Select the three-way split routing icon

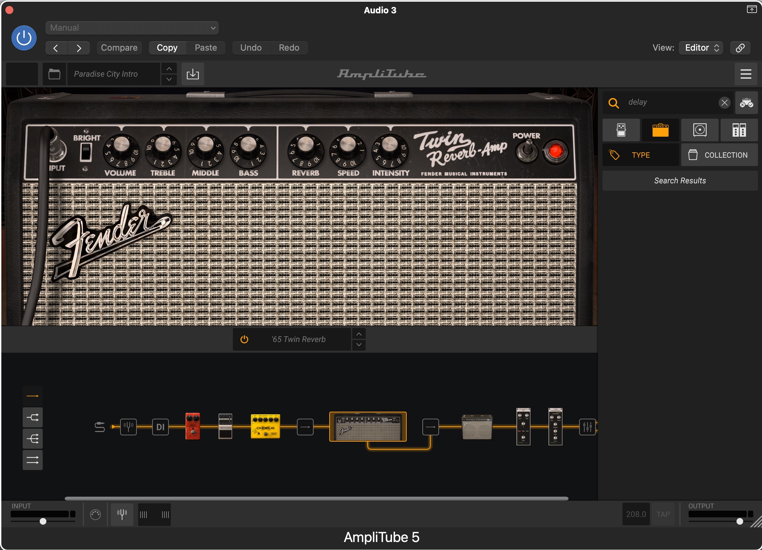[x=33, y=439]
